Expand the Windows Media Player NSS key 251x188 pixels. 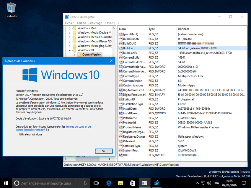[70, 42]
